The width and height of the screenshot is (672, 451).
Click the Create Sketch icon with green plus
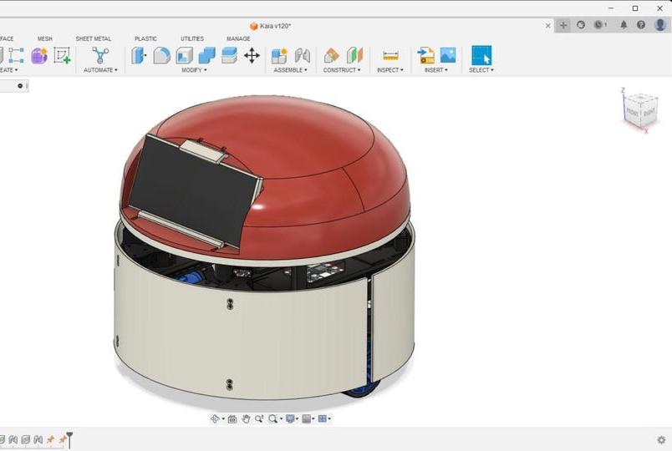pos(62,56)
